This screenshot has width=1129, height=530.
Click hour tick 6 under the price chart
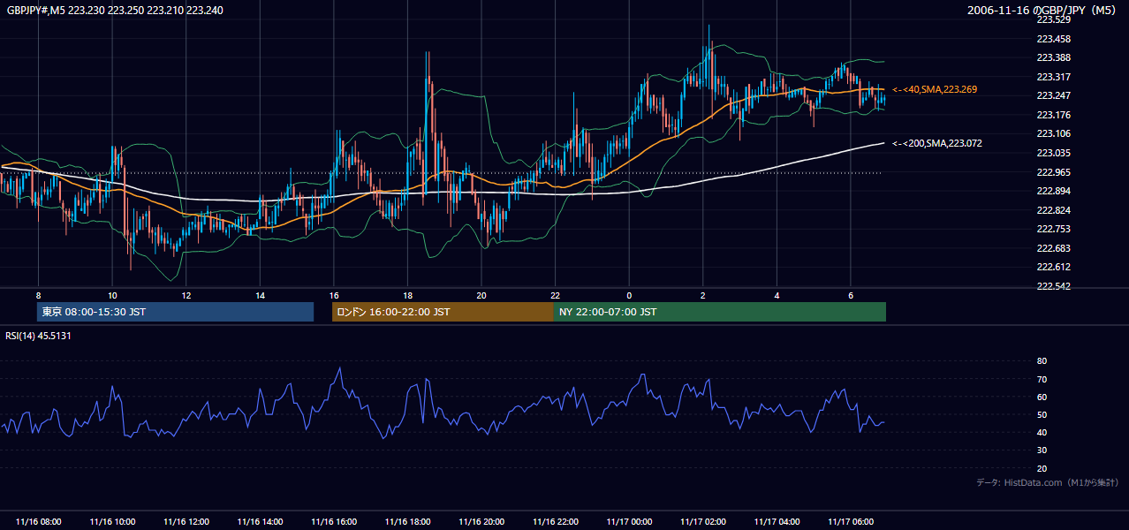click(x=851, y=294)
